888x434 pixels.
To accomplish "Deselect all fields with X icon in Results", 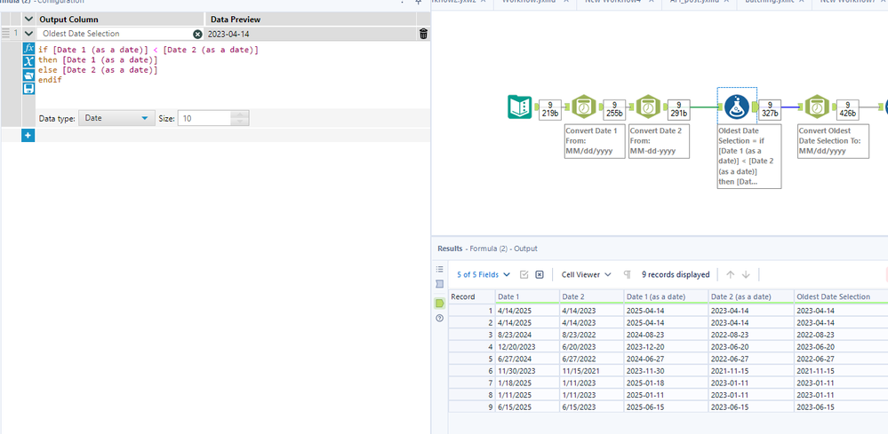I will [540, 274].
